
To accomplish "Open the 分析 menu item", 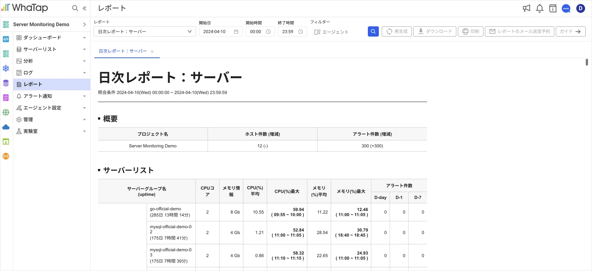I will tap(52, 61).
